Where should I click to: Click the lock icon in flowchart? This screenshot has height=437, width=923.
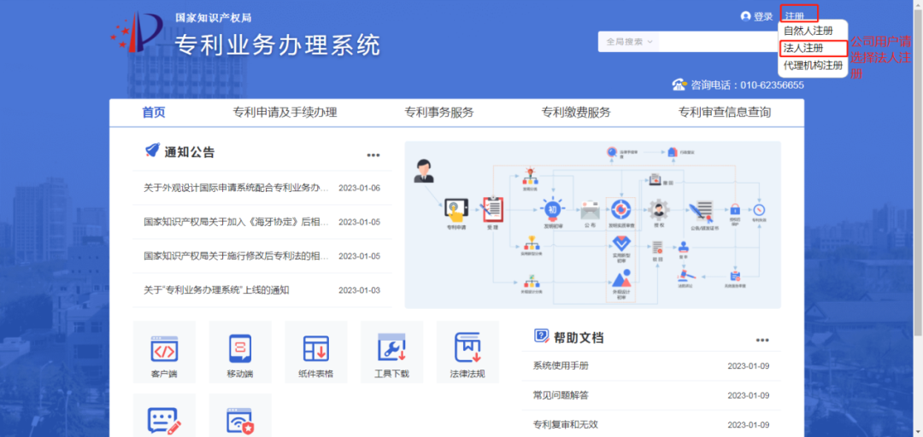735,209
